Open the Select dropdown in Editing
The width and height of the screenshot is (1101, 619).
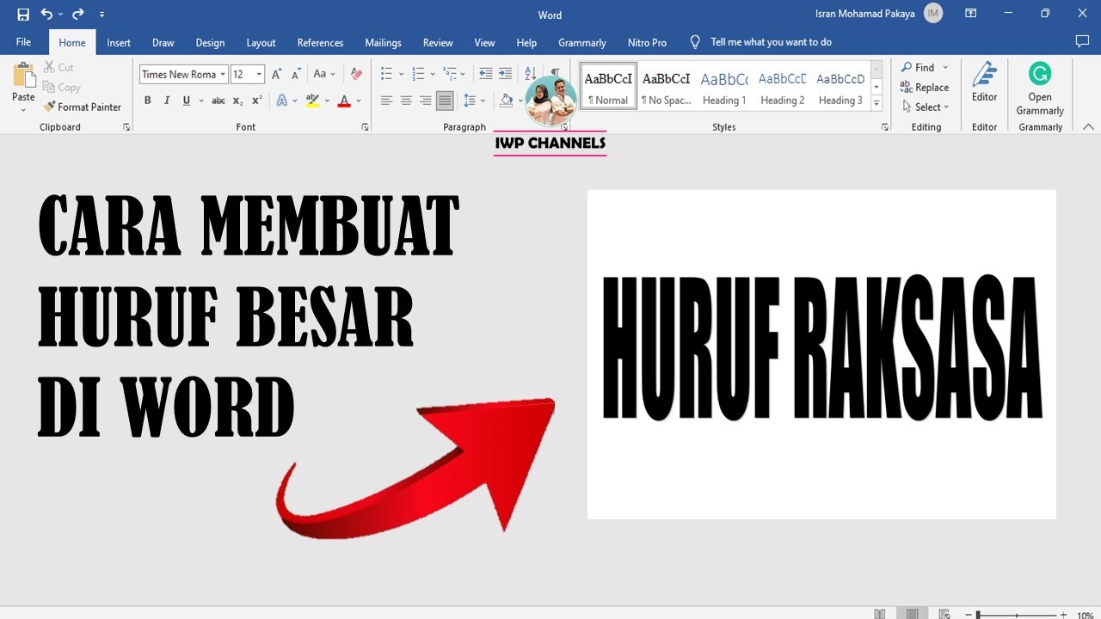click(x=925, y=107)
